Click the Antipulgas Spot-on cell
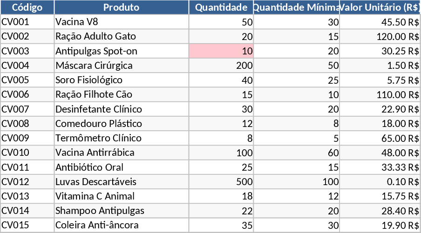The width and height of the screenshot is (421, 233). [x=121, y=51]
